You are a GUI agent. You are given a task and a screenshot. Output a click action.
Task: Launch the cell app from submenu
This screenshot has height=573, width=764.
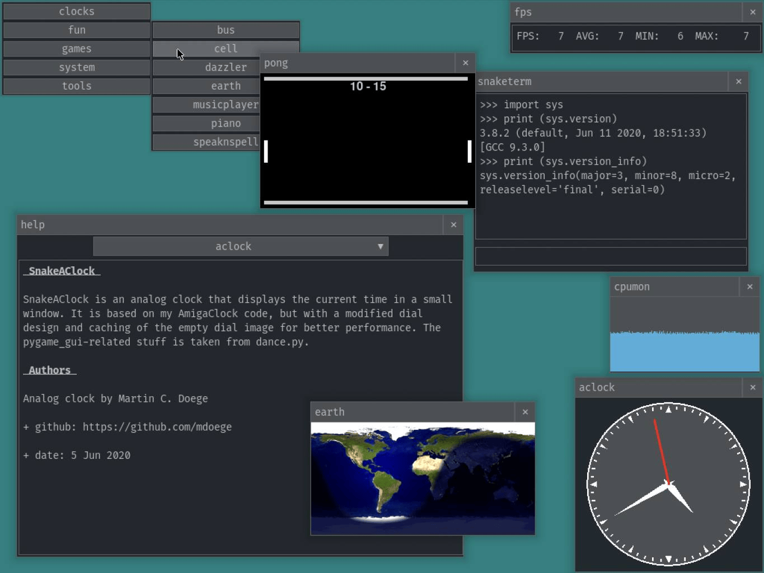coord(226,49)
